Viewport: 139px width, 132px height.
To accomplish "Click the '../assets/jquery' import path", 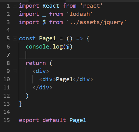I will click(97, 22).
